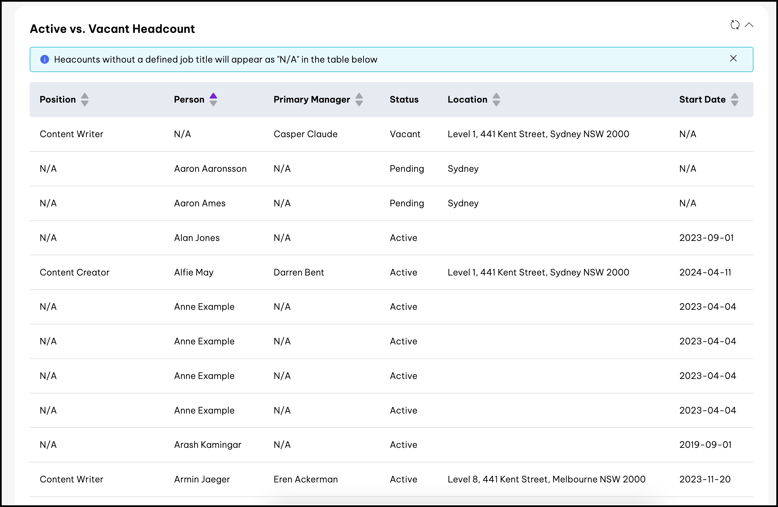The width and height of the screenshot is (778, 507).
Task: Click Eren Ackerman manager cell
Action: [x=305, y=479]
